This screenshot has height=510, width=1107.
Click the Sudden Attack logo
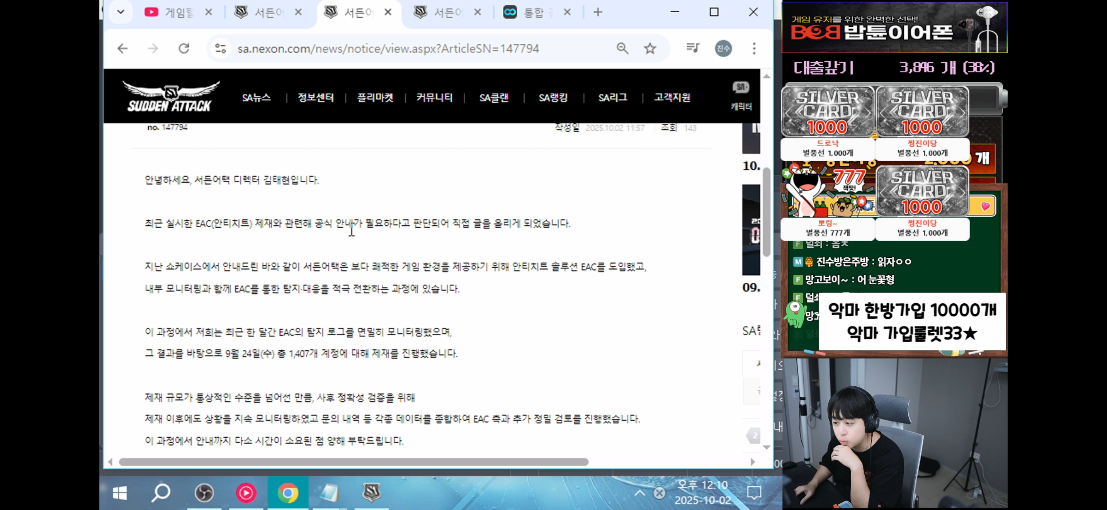click(x=171, y=96)
